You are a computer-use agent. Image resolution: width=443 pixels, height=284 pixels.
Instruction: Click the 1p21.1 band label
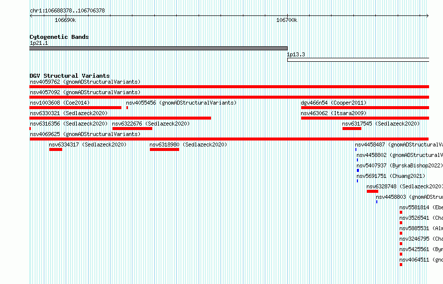(x=39, y=43)
